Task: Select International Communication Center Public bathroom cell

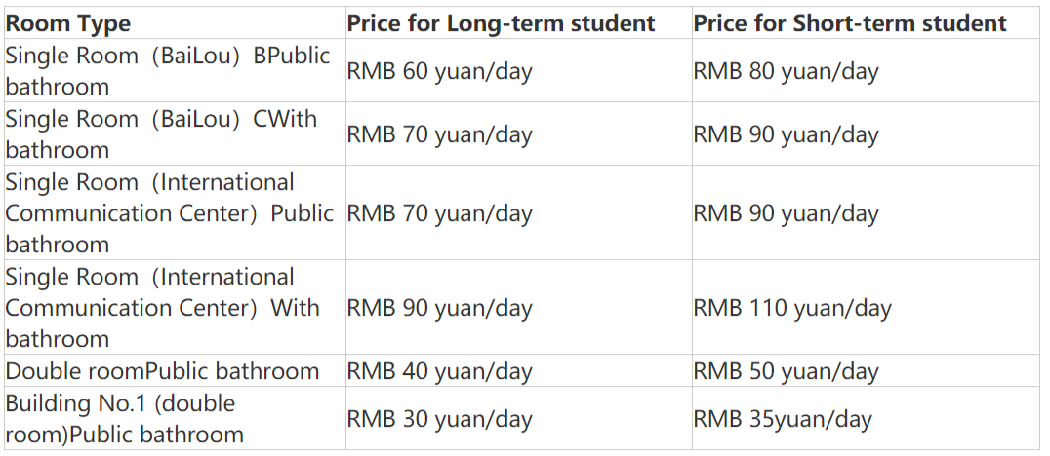Action: pyautogui.click(x=168, y=213)
